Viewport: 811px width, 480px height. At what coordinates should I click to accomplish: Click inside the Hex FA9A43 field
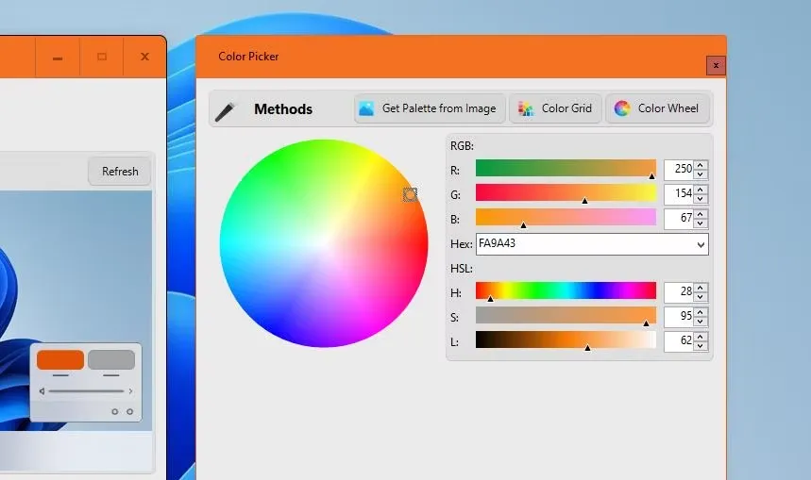point(584,244)
